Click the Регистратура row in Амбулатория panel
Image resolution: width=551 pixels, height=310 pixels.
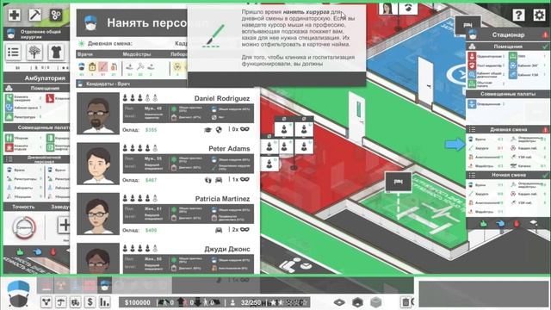point(23,117)
